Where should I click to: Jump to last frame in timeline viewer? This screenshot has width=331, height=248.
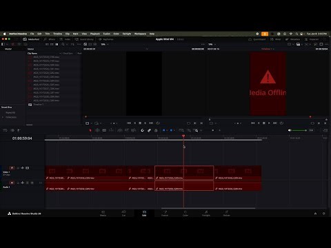click(275, 123)
